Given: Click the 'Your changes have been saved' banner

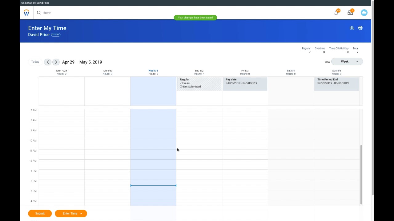Looking at the screenshot, I should click(195, 17).
